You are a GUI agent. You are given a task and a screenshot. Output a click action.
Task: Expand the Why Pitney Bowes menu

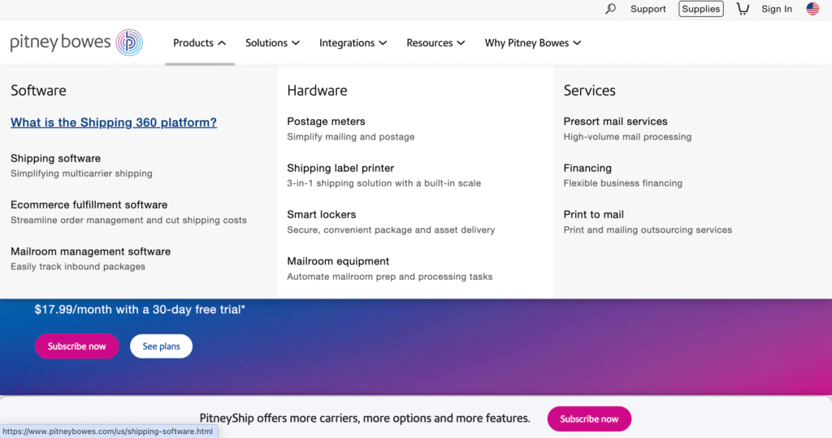533,43
